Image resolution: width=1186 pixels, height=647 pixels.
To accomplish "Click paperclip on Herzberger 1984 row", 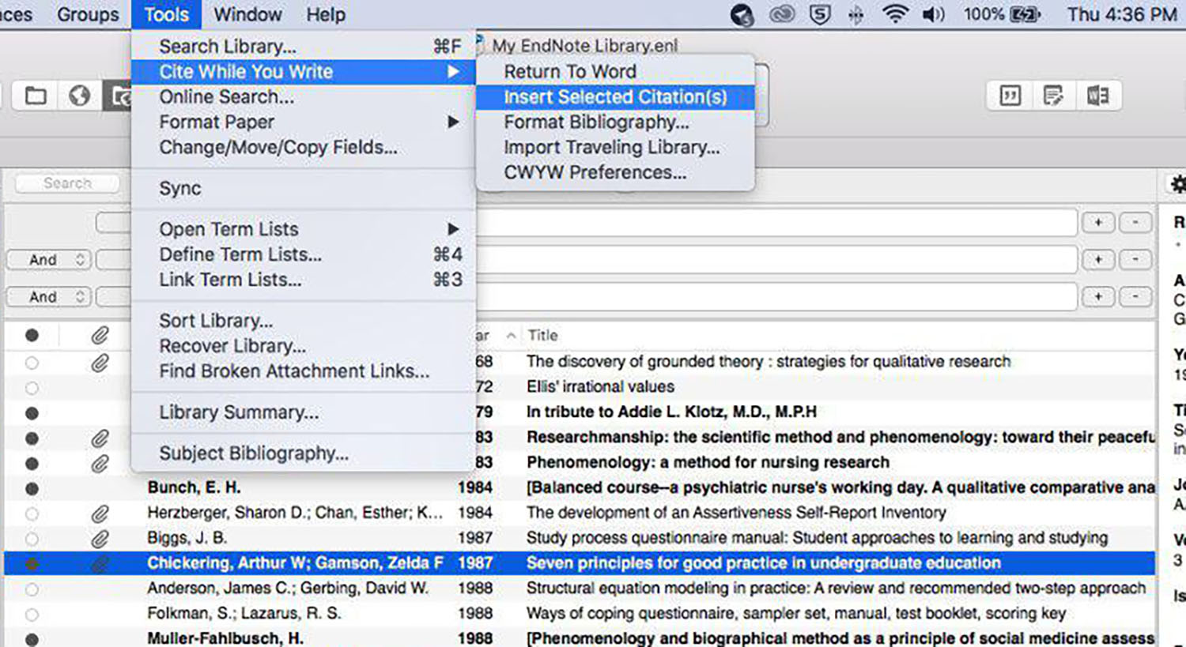I will point(100,514).
